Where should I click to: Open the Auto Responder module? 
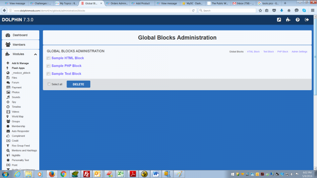pos(20,131)
